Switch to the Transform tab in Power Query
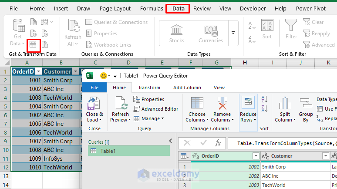The width and height of the screenshot is (337, 189). (x=149, y=88)
